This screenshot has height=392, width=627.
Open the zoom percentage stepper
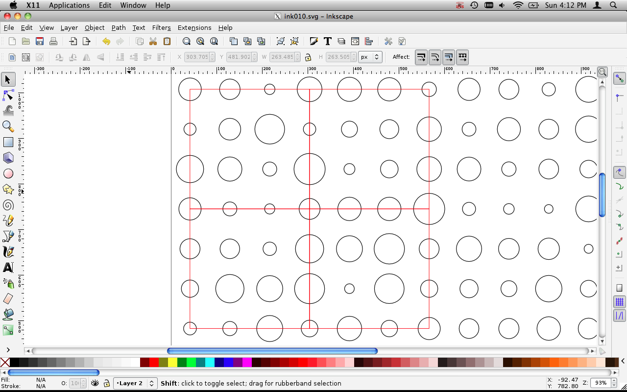[615, 383]
